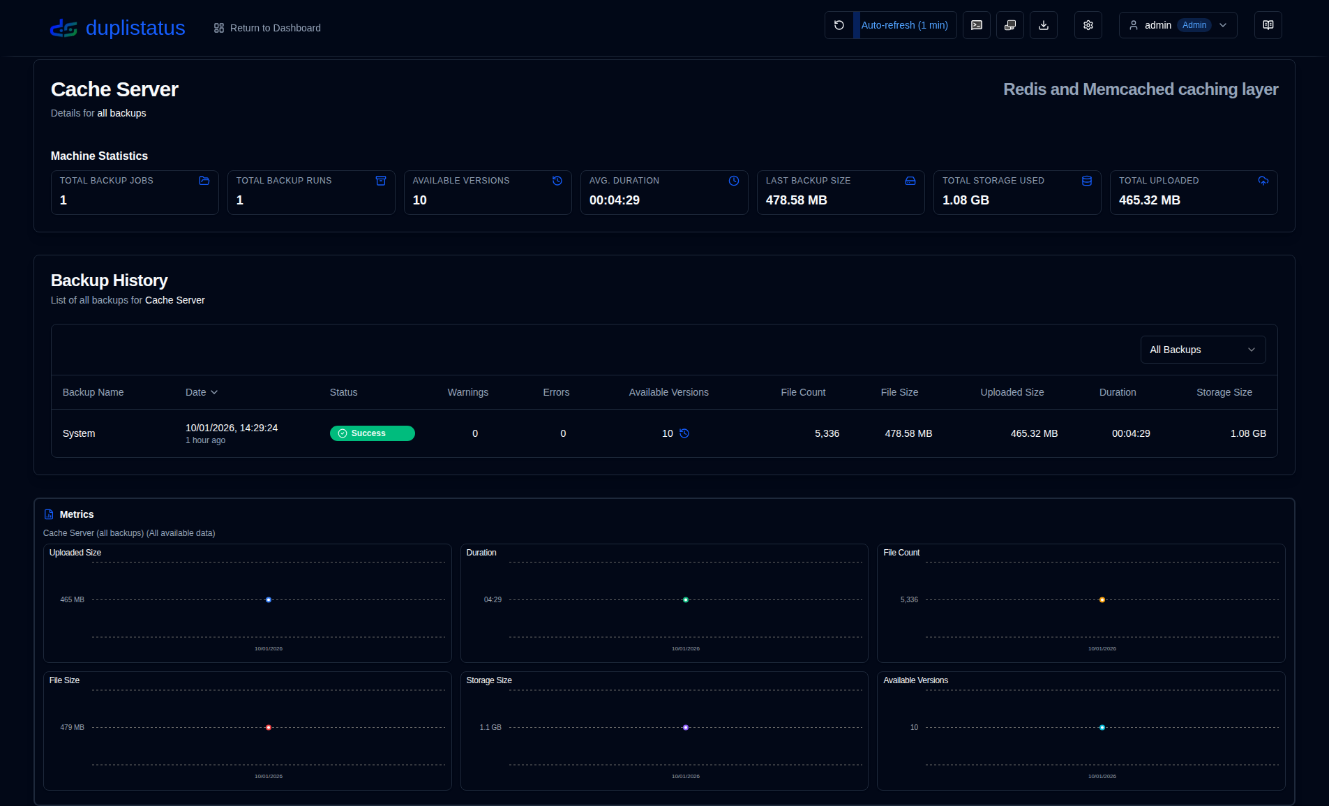Click the stacked screens icon button
The image size is (1329, 806).
pyautogui.click(x=1009, y=25)
